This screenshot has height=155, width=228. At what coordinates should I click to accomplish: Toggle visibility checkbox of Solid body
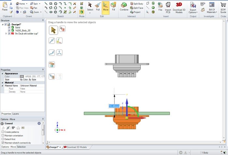tap(9, 27)
